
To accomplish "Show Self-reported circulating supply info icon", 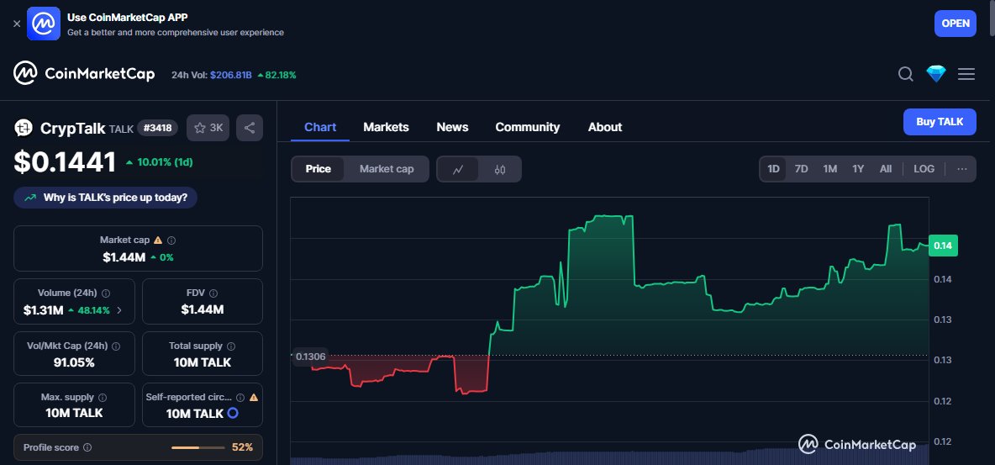I will (240, 398).
